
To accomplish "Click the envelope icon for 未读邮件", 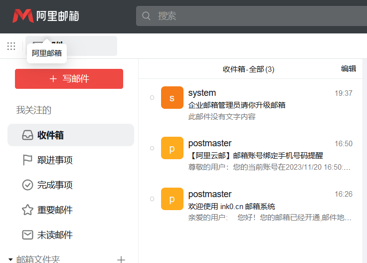I will [x=27, y=235].
